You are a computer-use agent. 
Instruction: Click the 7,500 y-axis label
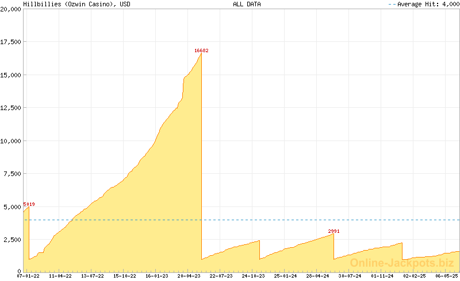pyautogui.click(x=13, y=173)
